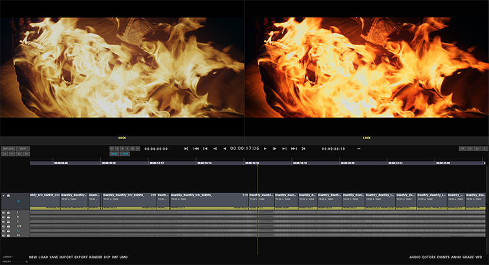Screen dimensions: 489x265
Task: Click the 00:00:00:00 in-point timecode
Action: tap(156, 149)
